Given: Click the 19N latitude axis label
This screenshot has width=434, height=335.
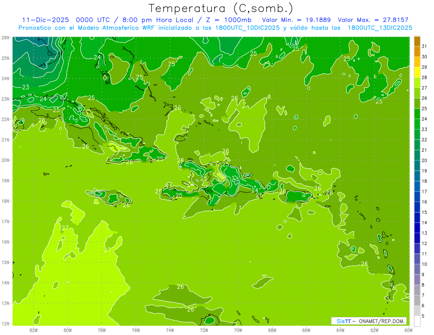Looking at the screenshot, I should click(x=5, y=180).
